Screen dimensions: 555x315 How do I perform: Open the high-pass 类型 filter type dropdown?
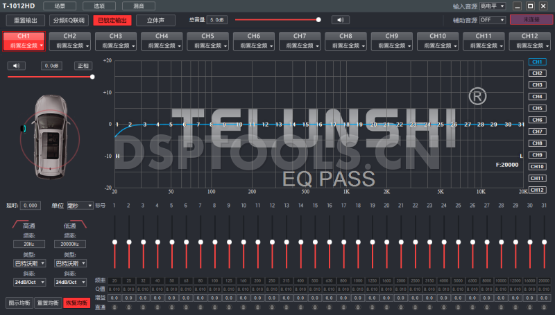[x=29, y=263]
